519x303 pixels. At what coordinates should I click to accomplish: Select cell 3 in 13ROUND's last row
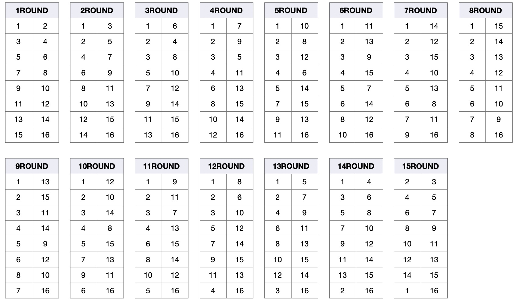click(x=278, y=291)
